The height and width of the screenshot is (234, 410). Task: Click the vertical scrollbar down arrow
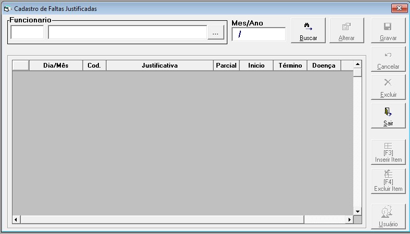357,211
